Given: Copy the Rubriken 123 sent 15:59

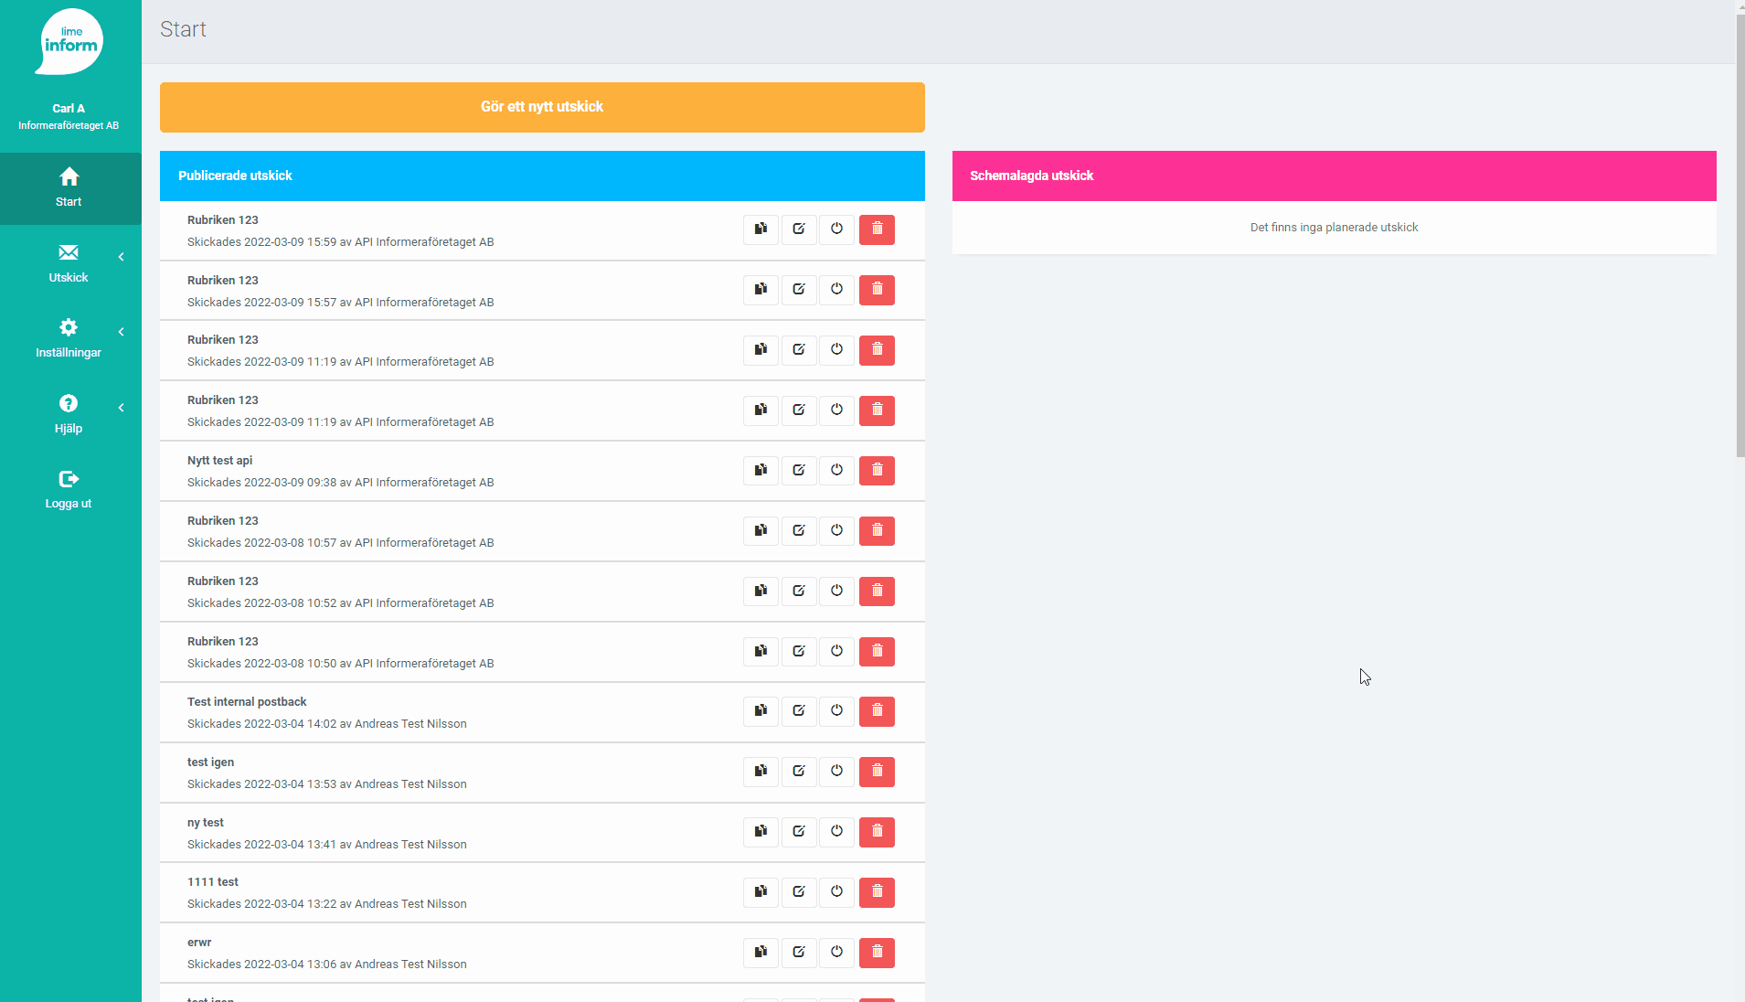Looking at the screenshot, I should [x=761, y=229].
